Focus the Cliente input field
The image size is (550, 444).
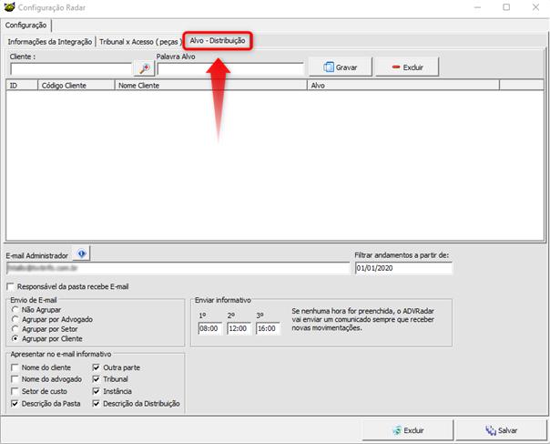coord(71,69)
